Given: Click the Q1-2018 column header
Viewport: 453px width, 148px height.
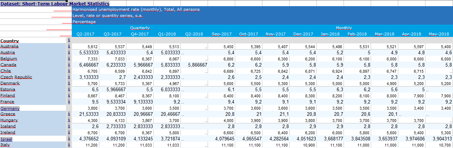Looking at the screenshot, I should pos(167,34).
